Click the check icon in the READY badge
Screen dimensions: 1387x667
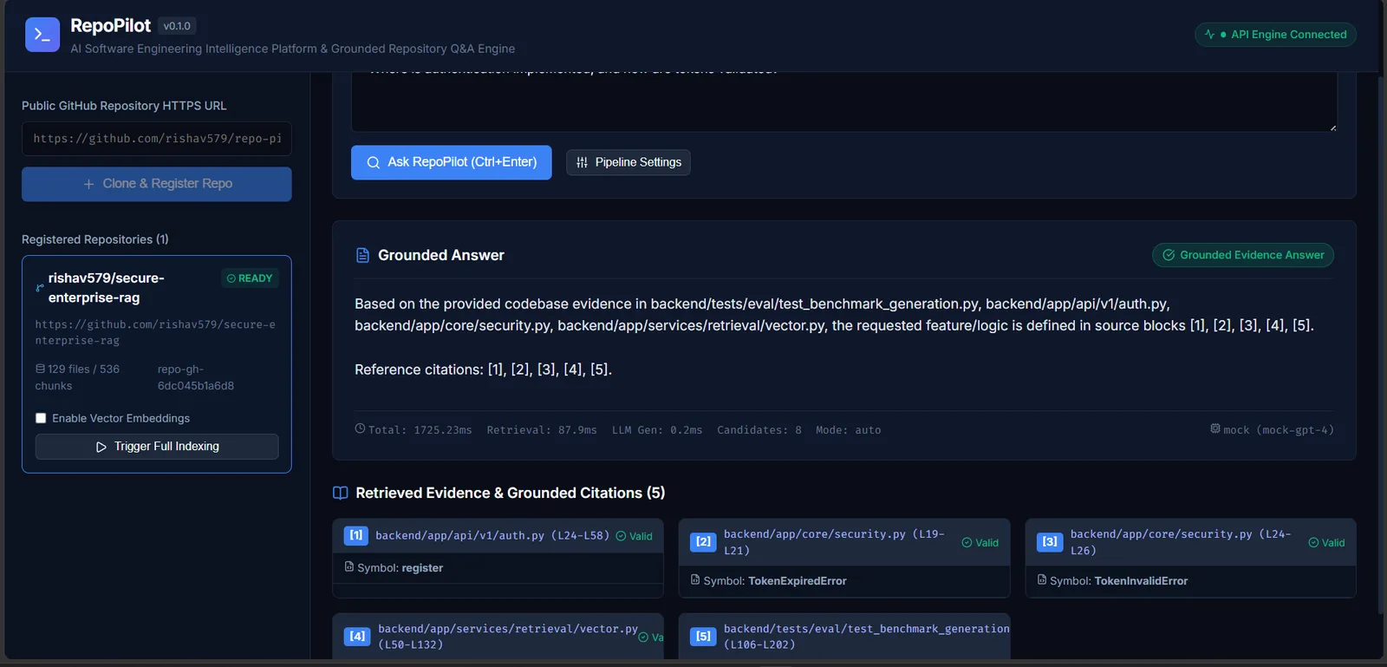click(231, 278)
